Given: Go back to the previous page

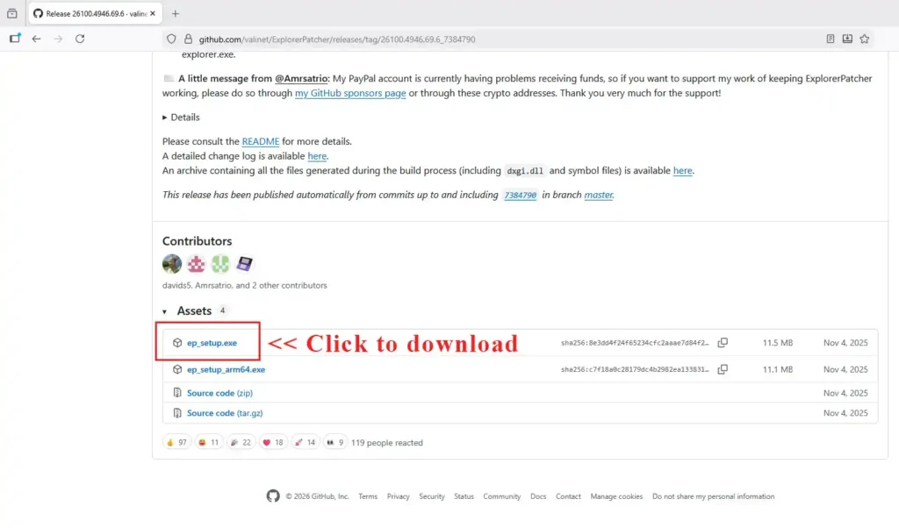Looking at the screenshot, I should coord(36,39).
